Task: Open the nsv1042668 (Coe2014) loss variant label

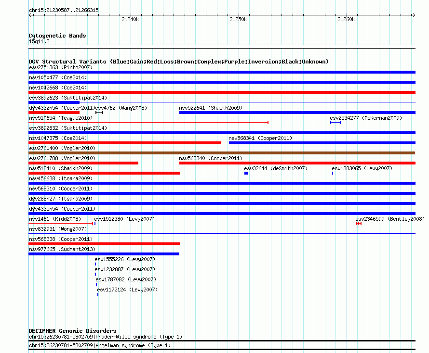Action: coord(58,88)
